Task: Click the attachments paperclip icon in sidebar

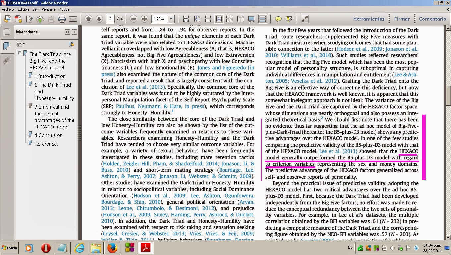Action: pos(6,61)
